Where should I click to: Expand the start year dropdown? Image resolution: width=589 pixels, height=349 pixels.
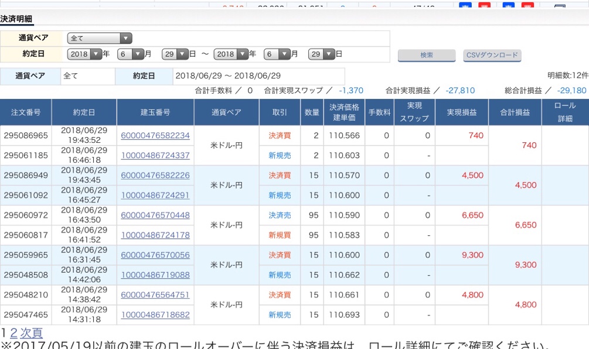point(85,54)
